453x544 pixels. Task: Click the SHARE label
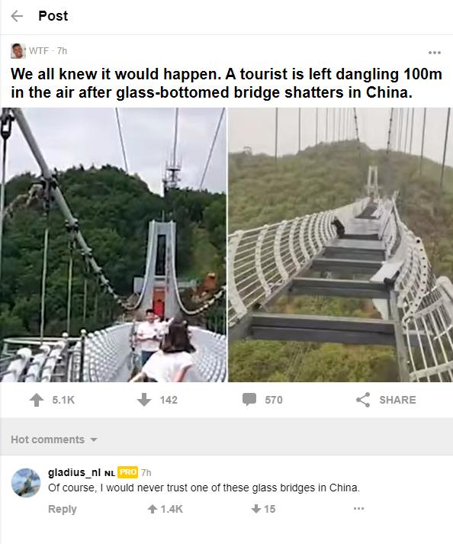(397, 400)
